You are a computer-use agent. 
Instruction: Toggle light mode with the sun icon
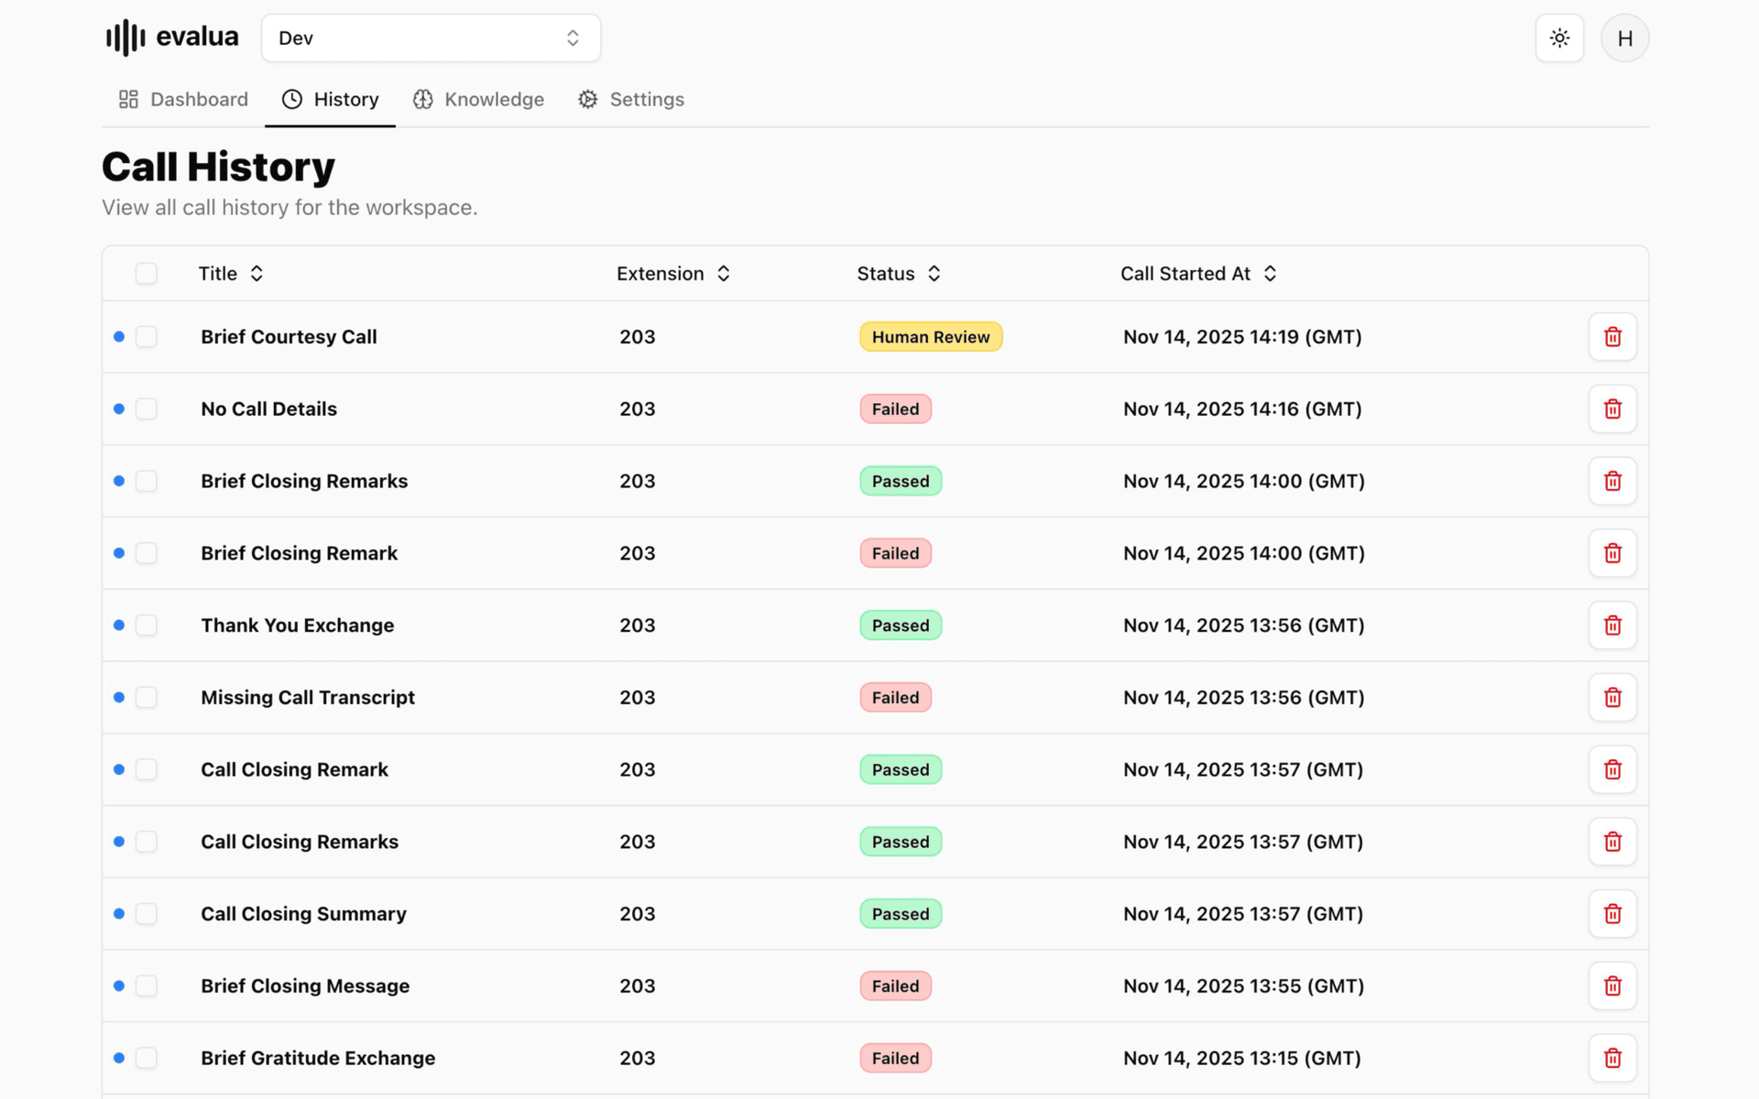click(1559, 38)
